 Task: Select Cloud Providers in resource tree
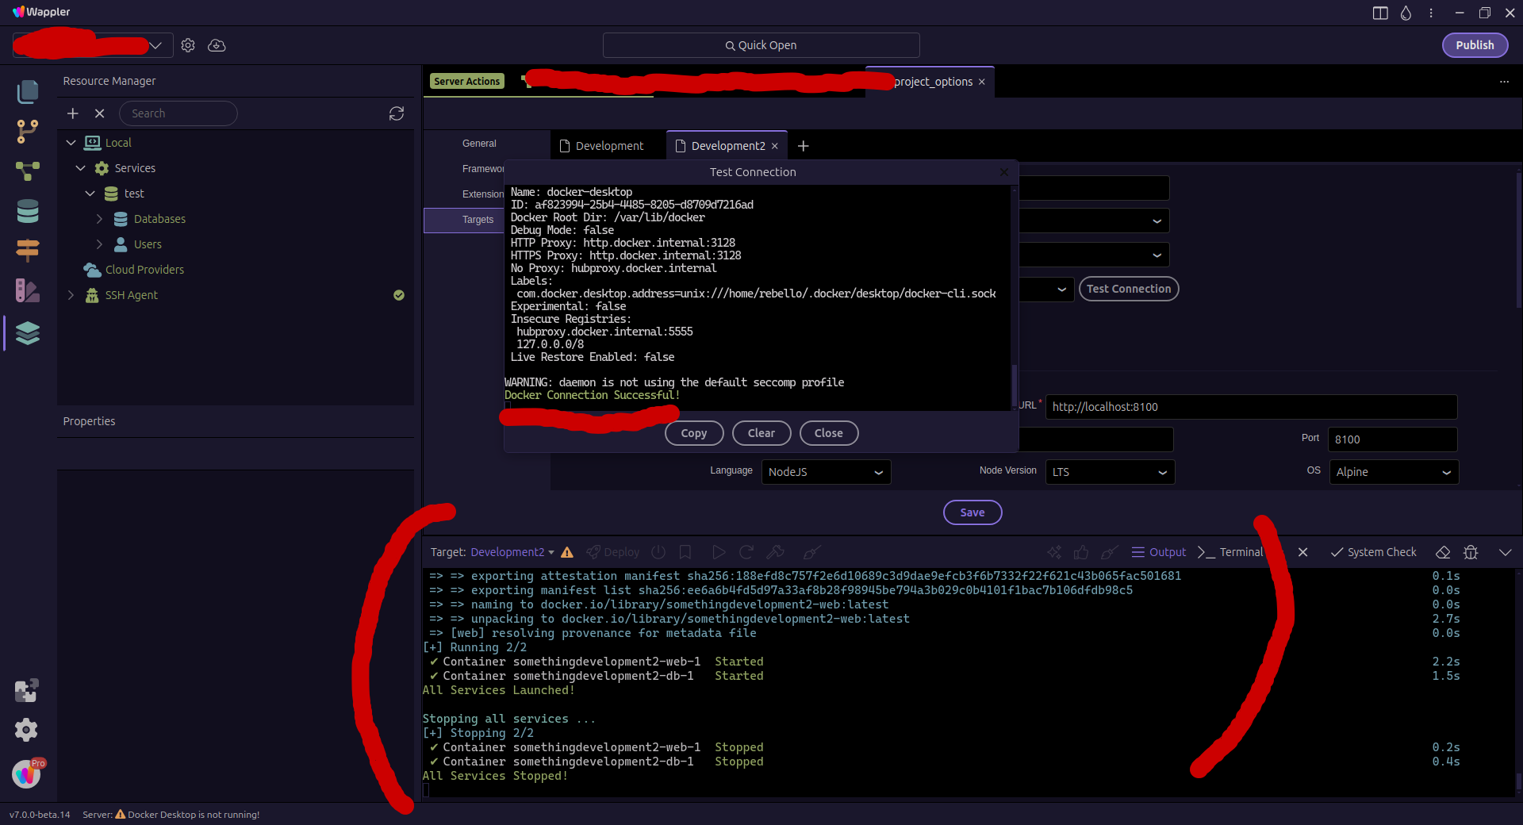[144, 270]
